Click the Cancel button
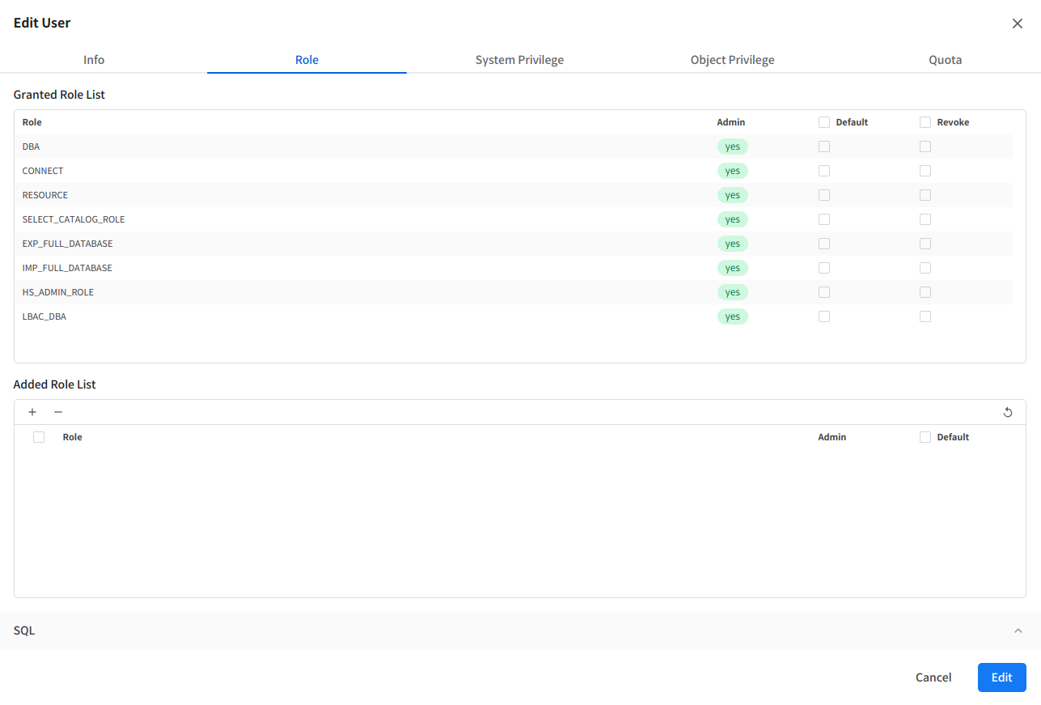 [x=933, y=677]
